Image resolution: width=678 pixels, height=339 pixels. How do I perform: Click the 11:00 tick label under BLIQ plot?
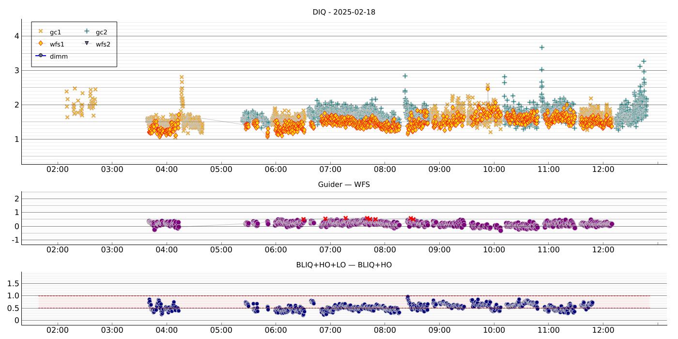pos(549,330)
